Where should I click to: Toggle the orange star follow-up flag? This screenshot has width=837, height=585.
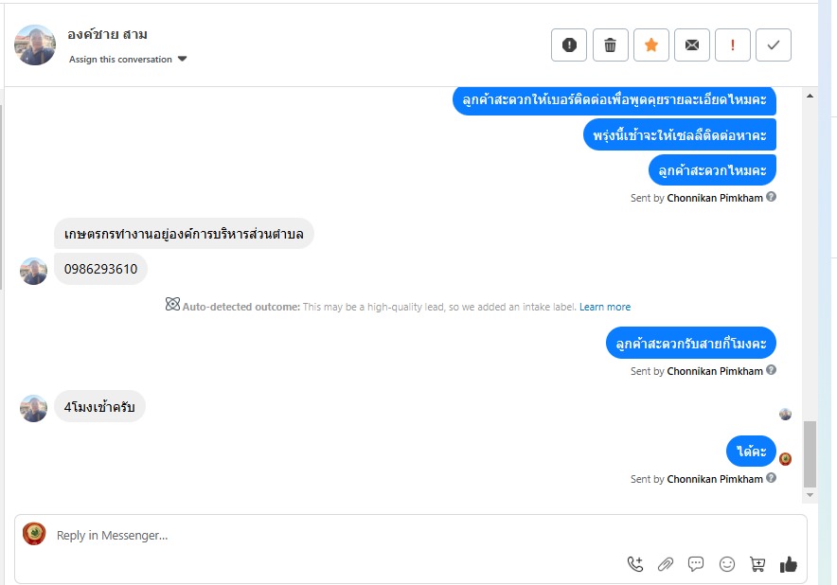coord(651,44)
